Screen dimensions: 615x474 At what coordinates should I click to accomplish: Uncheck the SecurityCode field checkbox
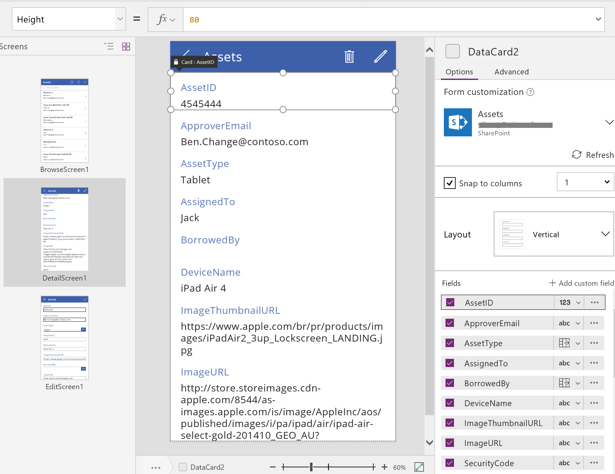[x=450, y=463]
